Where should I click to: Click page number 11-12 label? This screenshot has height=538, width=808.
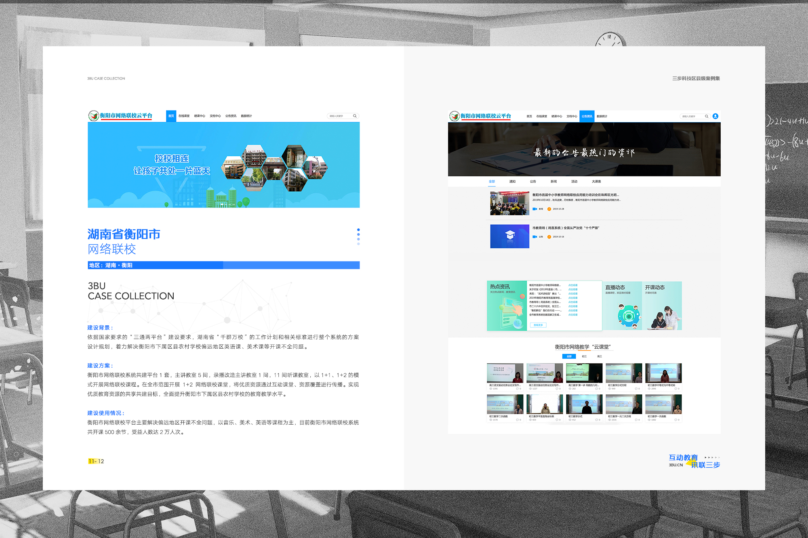[96, 461]
